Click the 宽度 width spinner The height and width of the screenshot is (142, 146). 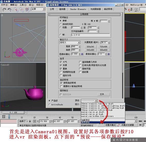(80, 46)
